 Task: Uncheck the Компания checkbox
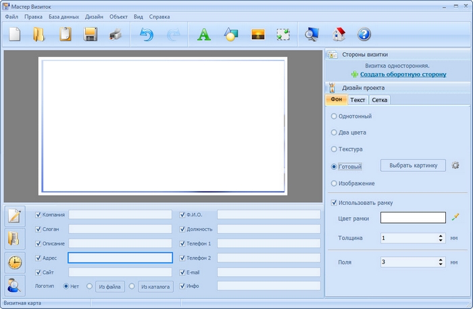pyautogui.click(x=39, y=214)
